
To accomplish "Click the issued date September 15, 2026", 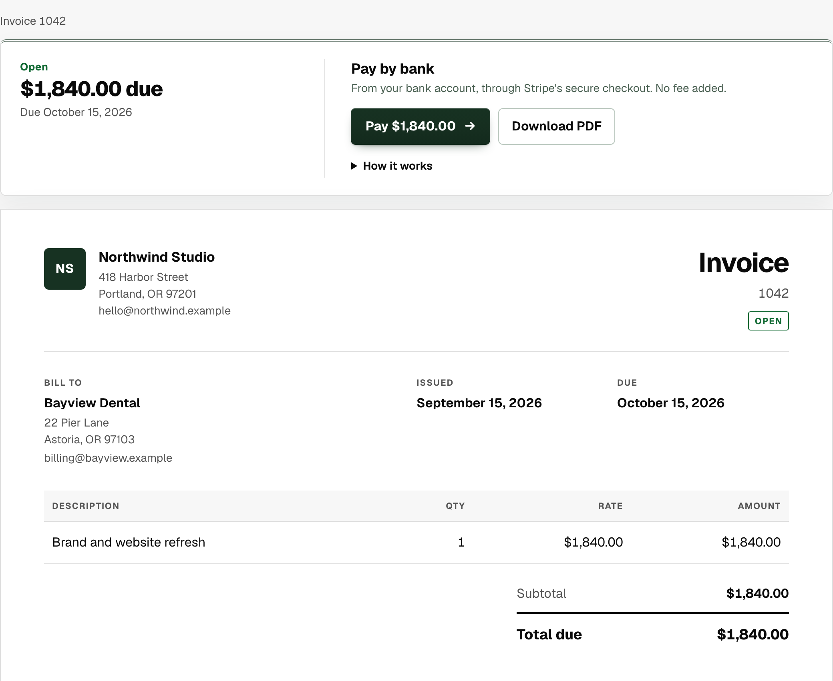I will coord(479,403).
